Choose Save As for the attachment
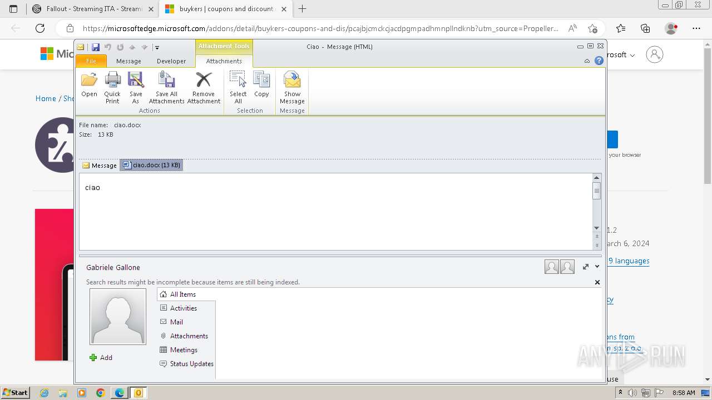This screenshot has width=712, height=400. (x=136, y=88)
